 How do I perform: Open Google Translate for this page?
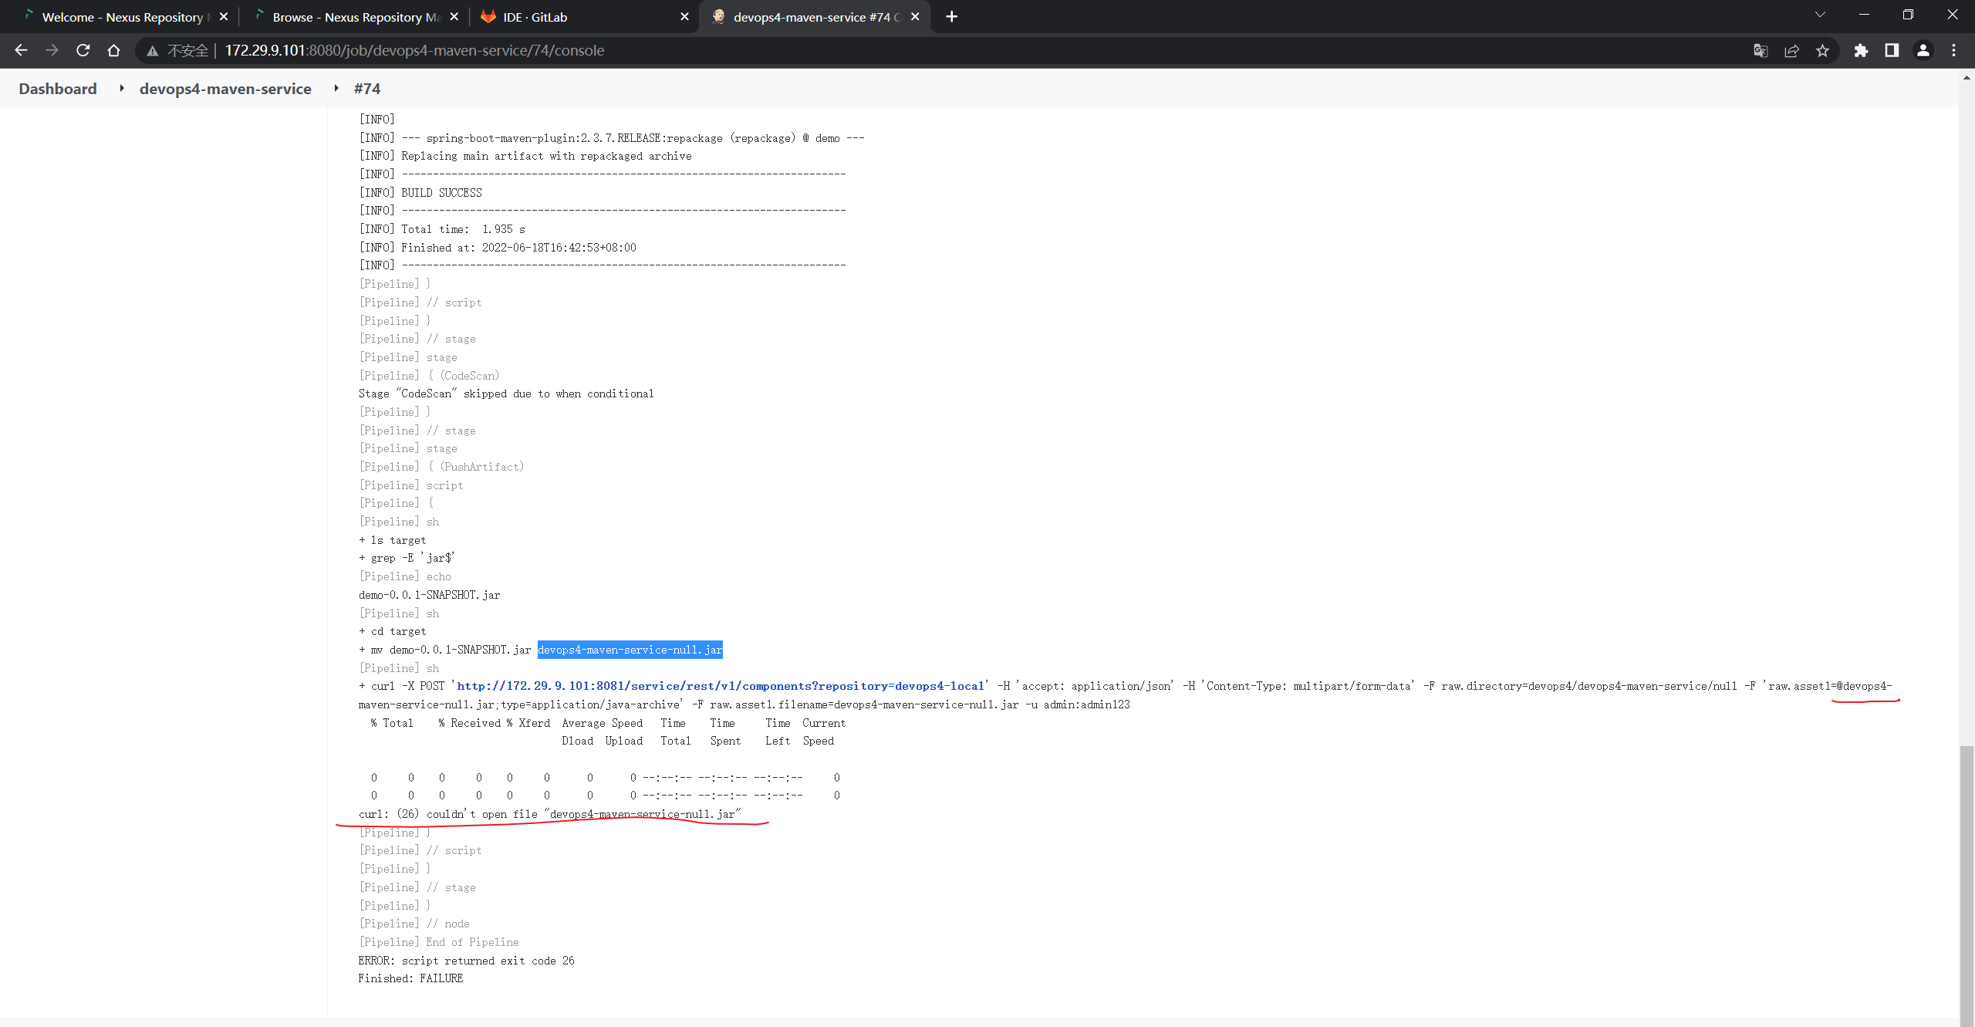[1761, 50]
